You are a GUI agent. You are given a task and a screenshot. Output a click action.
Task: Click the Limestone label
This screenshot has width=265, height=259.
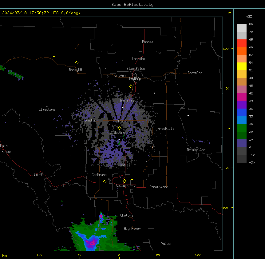point(47,110)
